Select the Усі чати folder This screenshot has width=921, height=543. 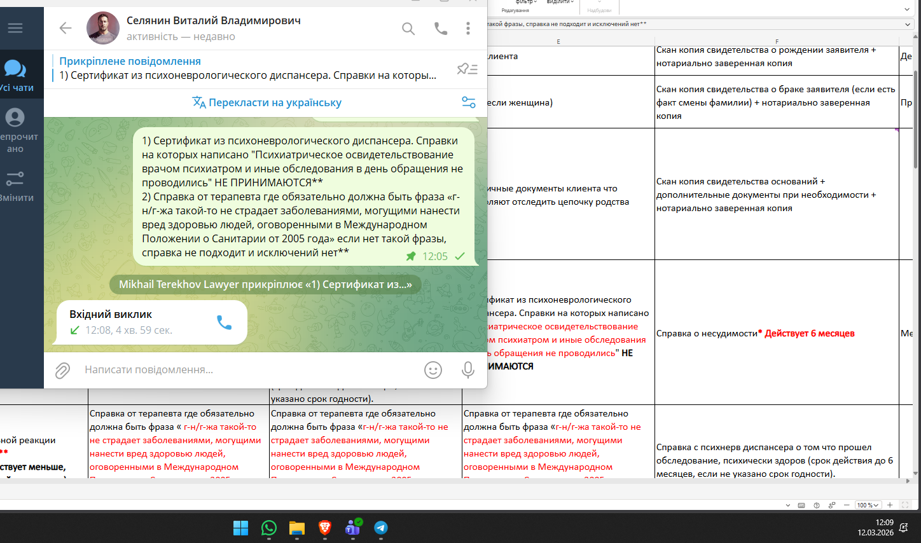[17, 74]
